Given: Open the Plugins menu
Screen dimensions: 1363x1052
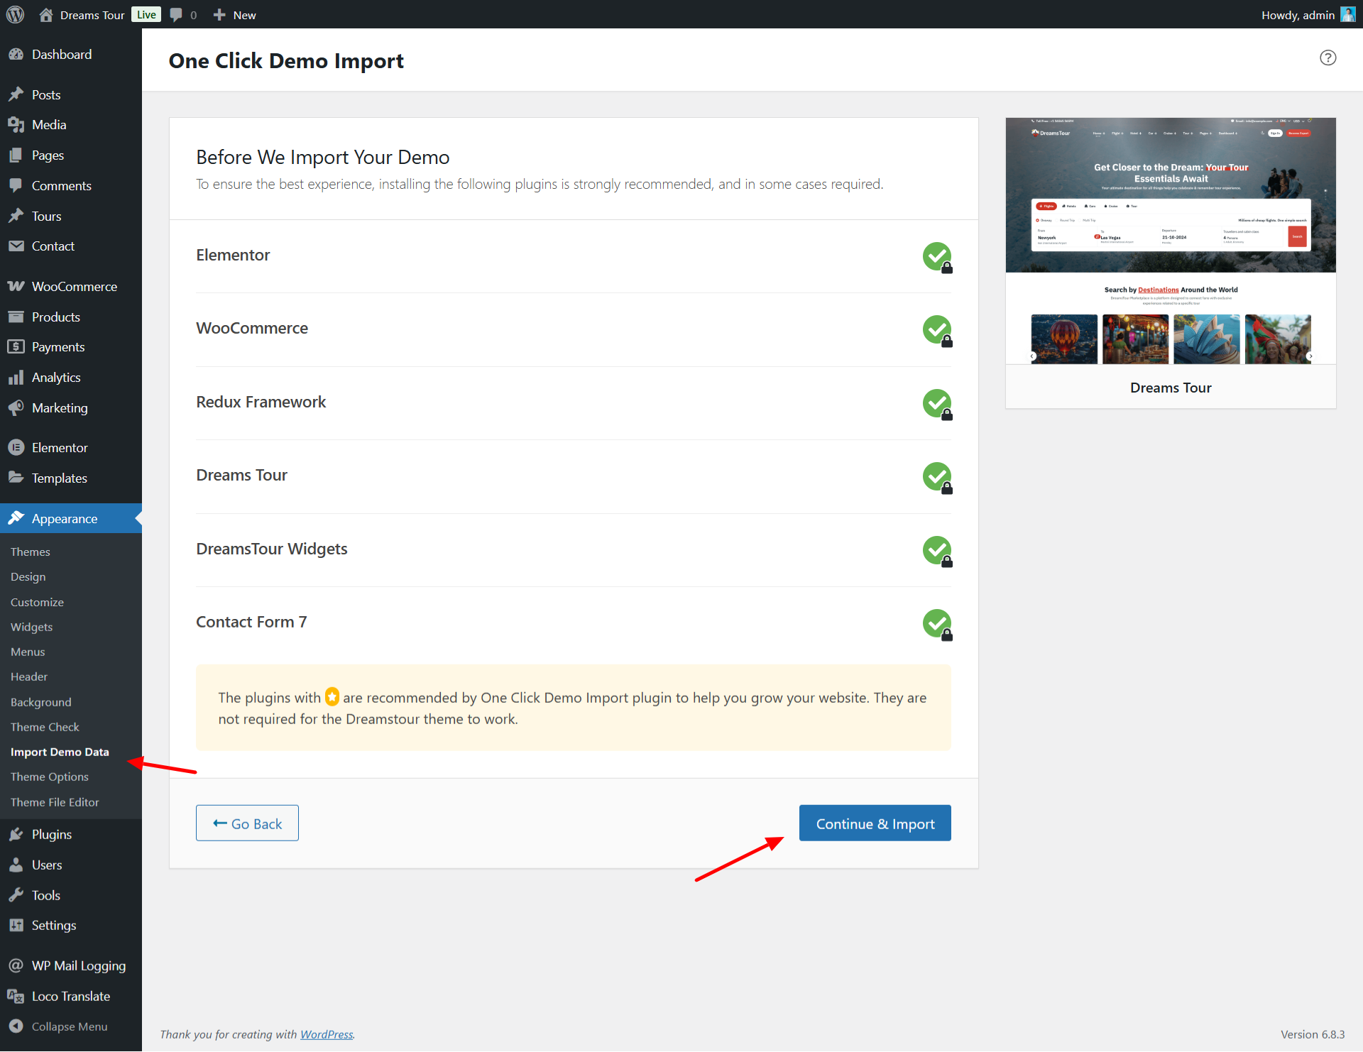Looking at the screenshot, I should point(51,835).
